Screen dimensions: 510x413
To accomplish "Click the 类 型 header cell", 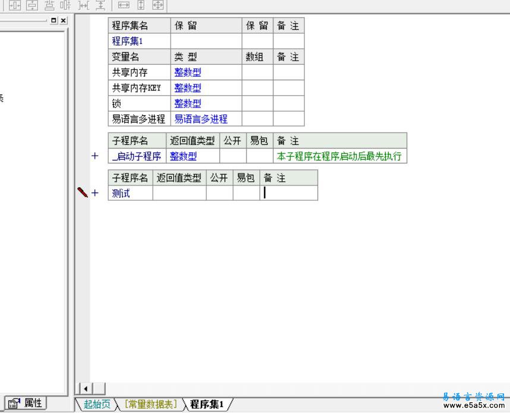I will tap(206, 57).
